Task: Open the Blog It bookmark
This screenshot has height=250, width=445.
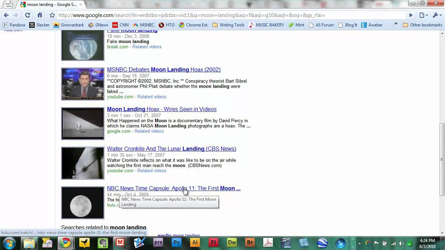Action: tap(348, 25)
